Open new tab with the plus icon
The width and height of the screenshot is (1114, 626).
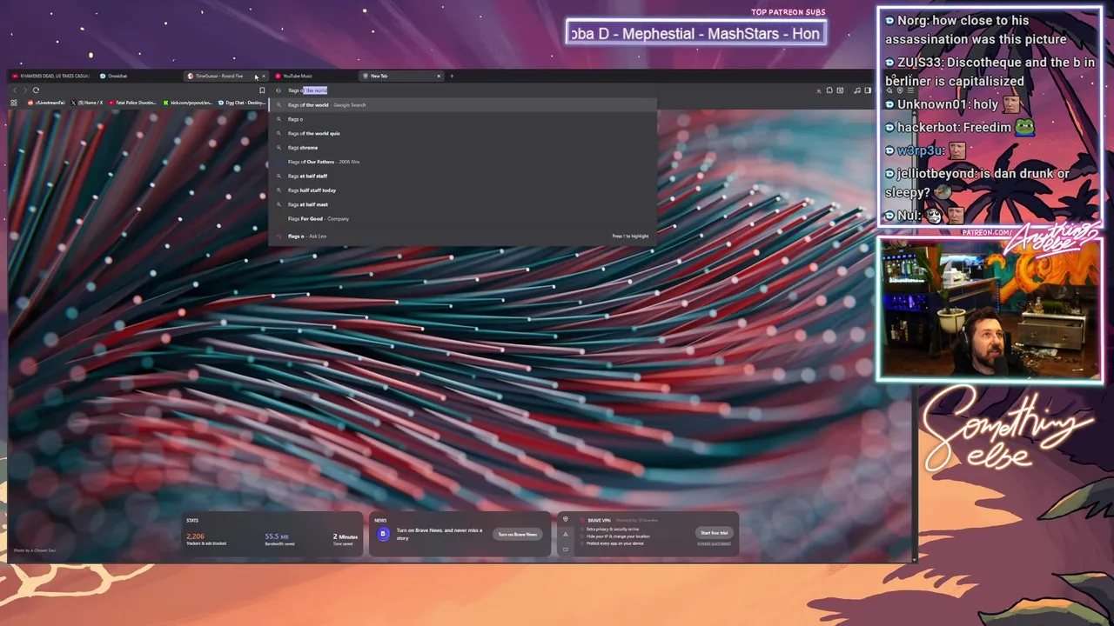(452, 76)
